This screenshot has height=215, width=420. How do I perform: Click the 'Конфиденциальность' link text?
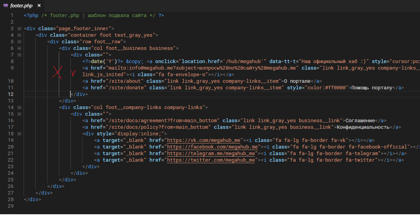pyautogui.click(x=363, y=127)
